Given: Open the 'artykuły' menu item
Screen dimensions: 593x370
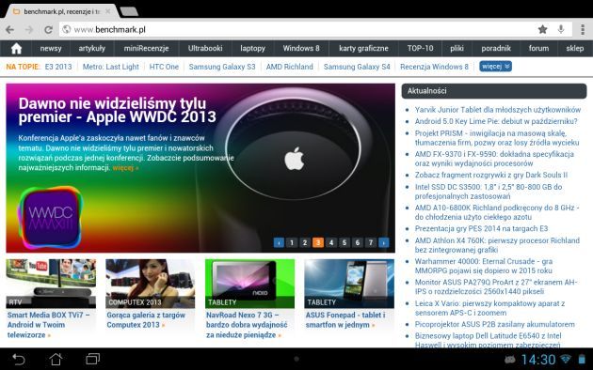Looking at the screenshot, I should tap(92, 48).
